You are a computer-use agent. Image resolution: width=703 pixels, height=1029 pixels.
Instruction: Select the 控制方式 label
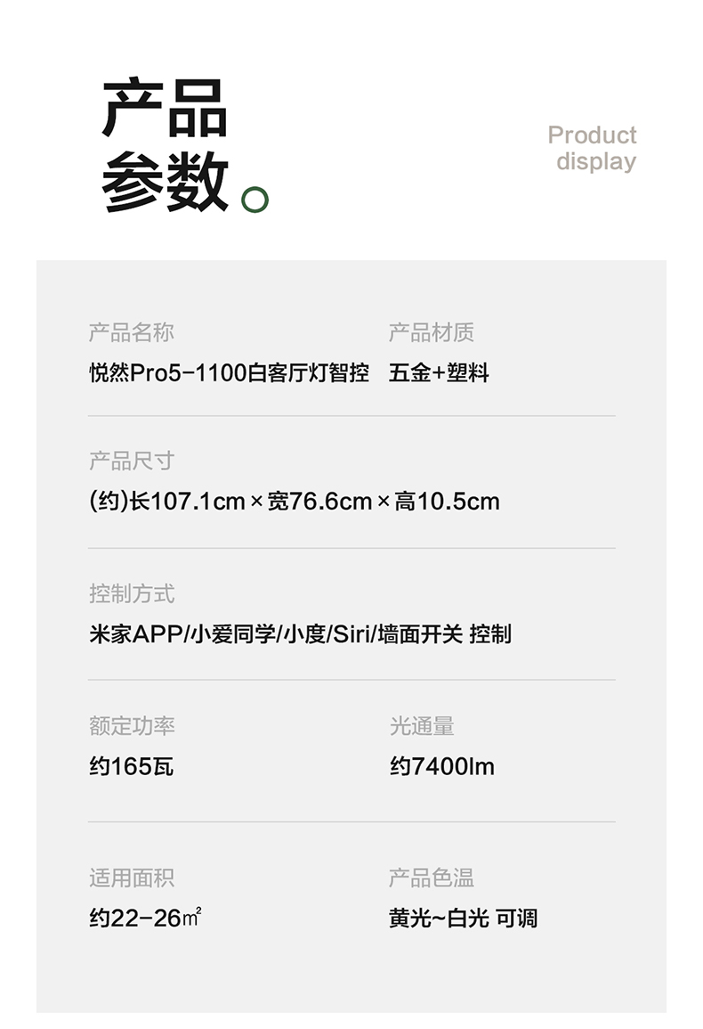point(132,593)
